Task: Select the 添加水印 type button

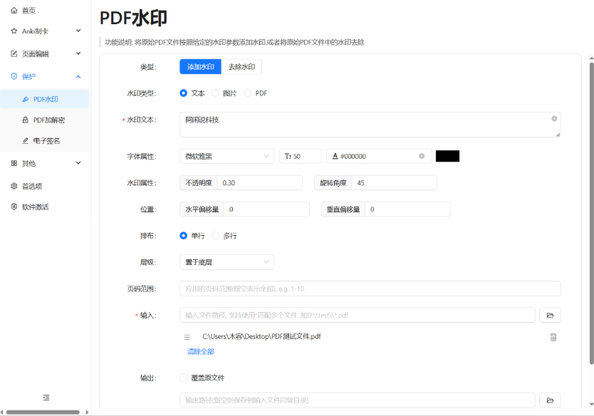Action: [200, 67]
